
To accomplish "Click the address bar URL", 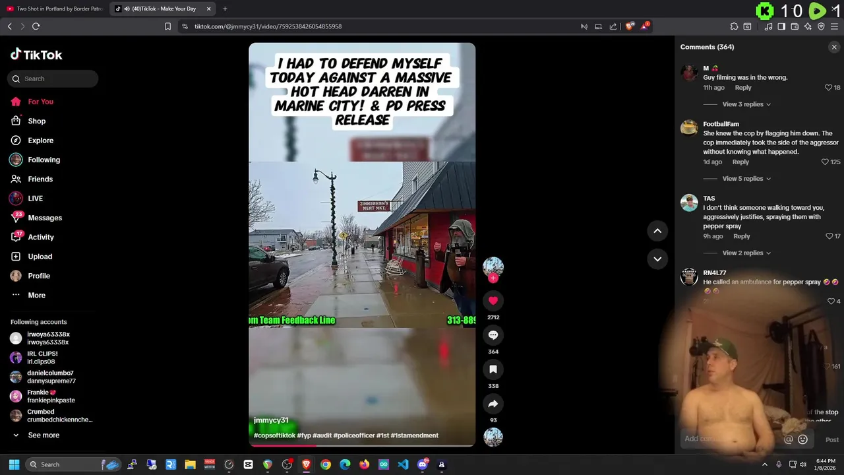I will 268,26.
